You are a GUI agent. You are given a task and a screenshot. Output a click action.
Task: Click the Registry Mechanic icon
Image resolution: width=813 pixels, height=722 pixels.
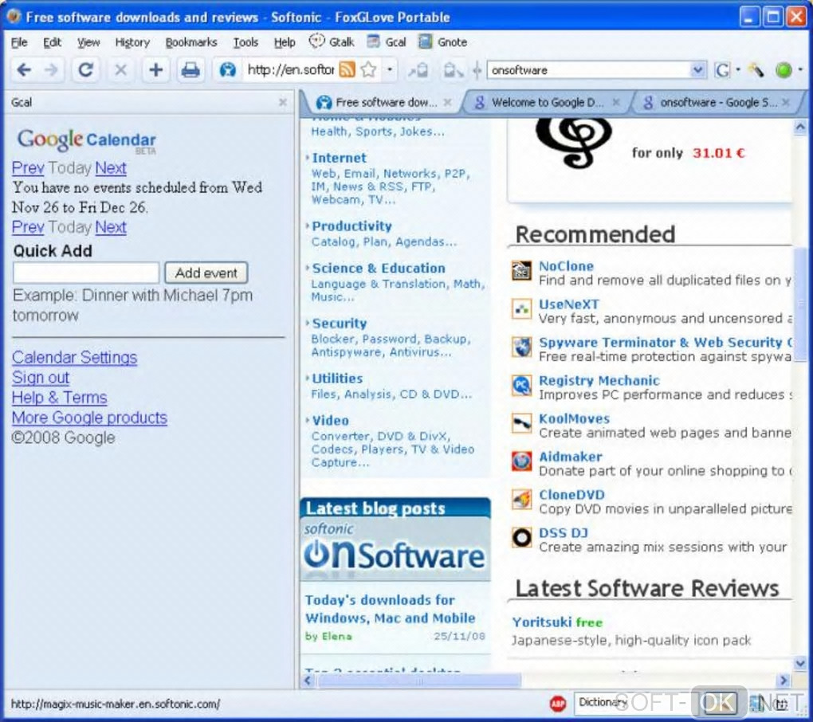point(521,385)
